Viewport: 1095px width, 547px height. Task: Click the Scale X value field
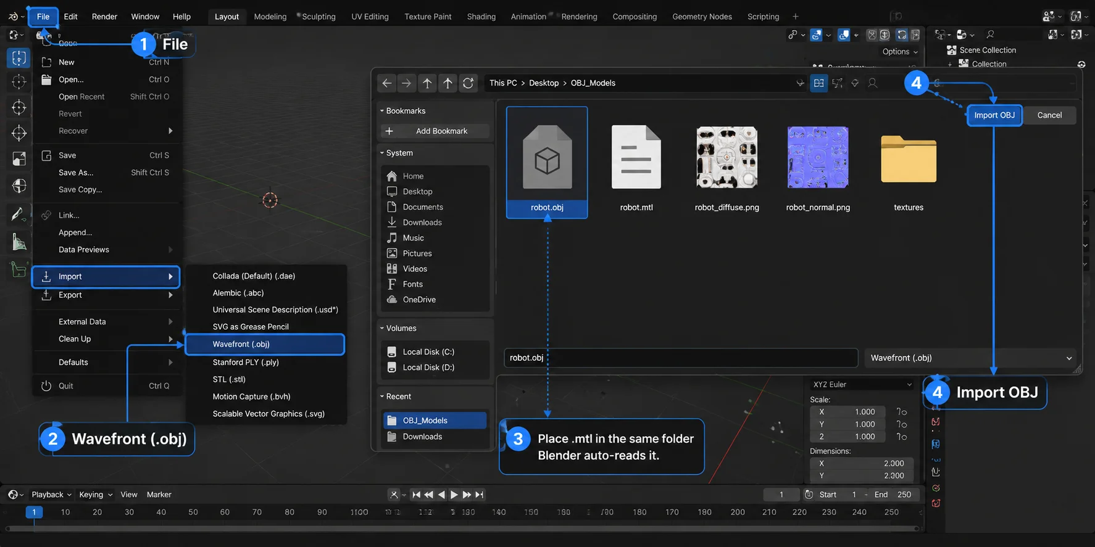coord(847,412)
